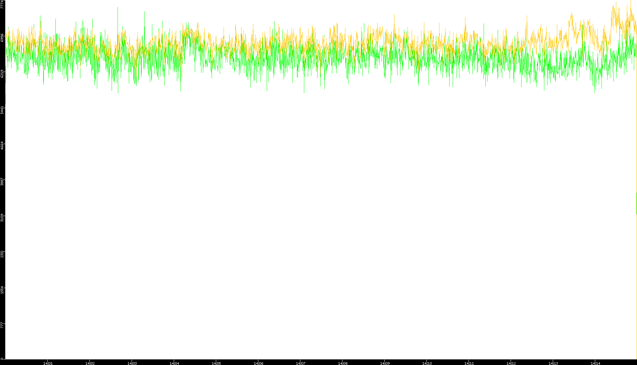Click the 14:08 time axis label
Screen dimensions: 637x365
(x=343, y=363)
